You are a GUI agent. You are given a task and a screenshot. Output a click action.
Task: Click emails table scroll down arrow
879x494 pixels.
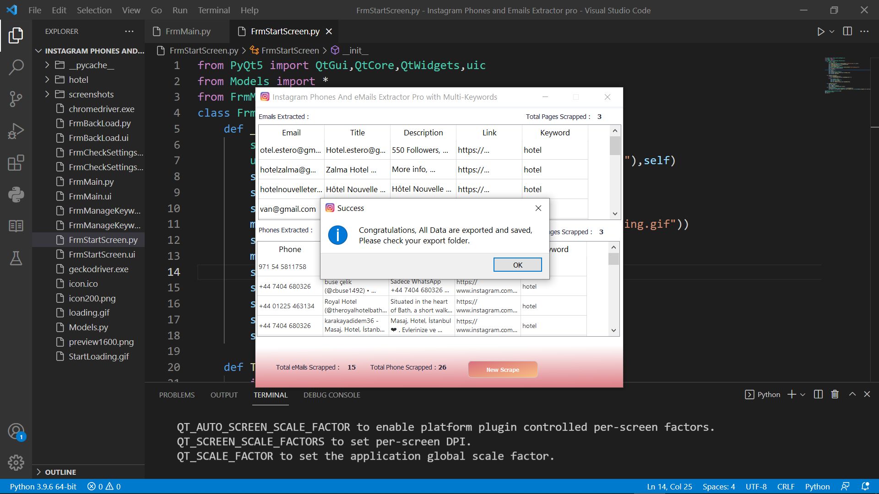point(615,214)
